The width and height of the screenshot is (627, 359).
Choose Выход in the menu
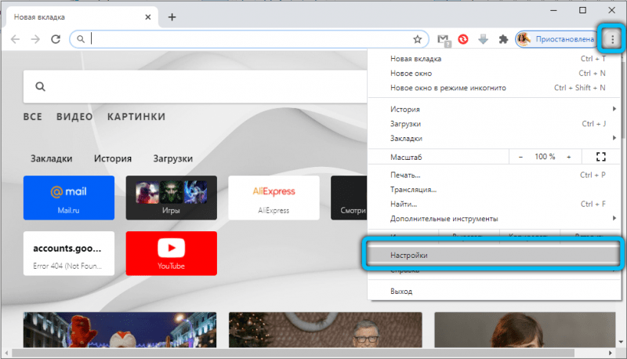[495, 292]
